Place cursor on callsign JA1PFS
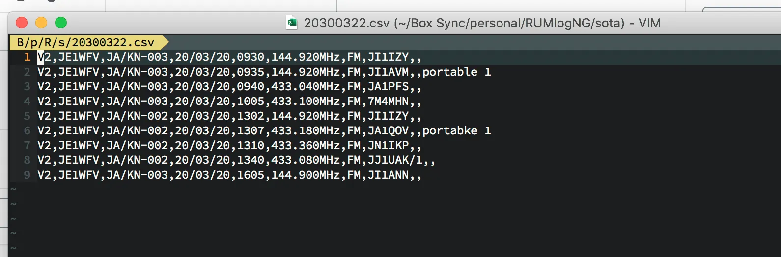This screenshot has height=257, width=781. point(388,86)
